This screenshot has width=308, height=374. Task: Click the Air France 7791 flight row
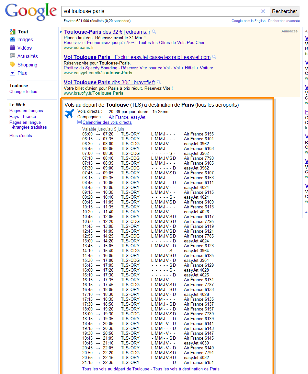pyautogui.click(x=148, y=353)
